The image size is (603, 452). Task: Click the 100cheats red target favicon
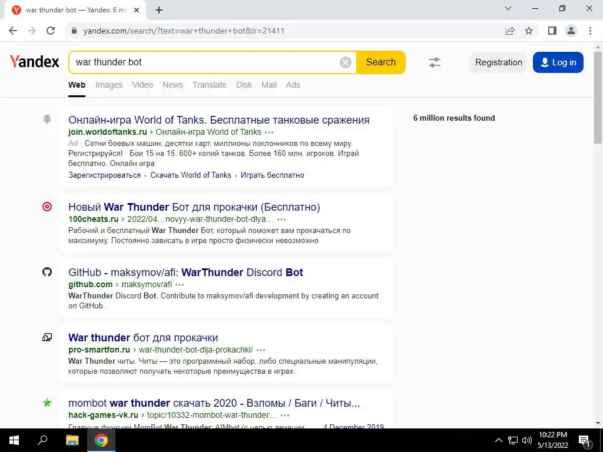[47, 207]
